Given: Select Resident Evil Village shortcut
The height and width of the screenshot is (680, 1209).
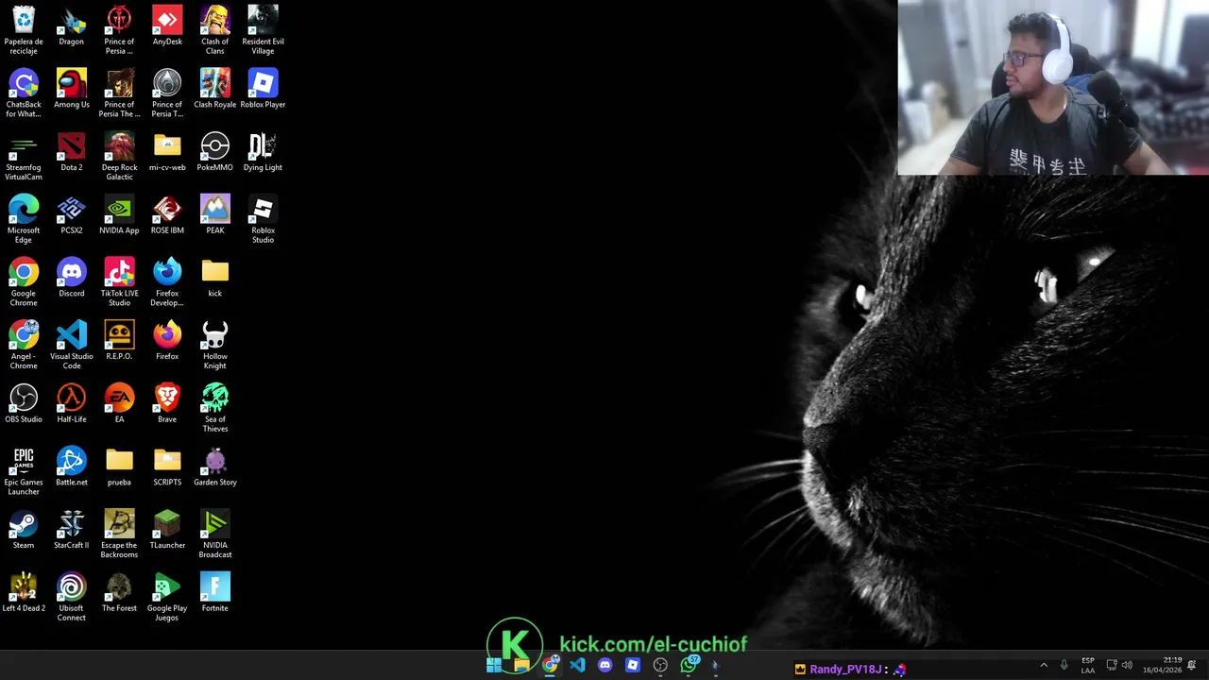Looking at the screenshot, I should coord(263,29).
